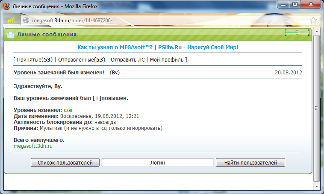Viewport: 324px width, 194px height.
Task: Open the PSlife.Ru promo link
Action: (x=198, y=47)
